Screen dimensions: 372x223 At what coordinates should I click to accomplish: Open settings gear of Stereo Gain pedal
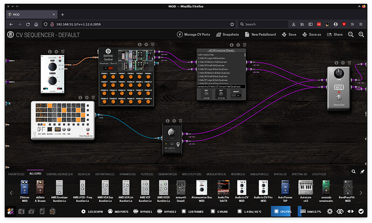(343, 63)
